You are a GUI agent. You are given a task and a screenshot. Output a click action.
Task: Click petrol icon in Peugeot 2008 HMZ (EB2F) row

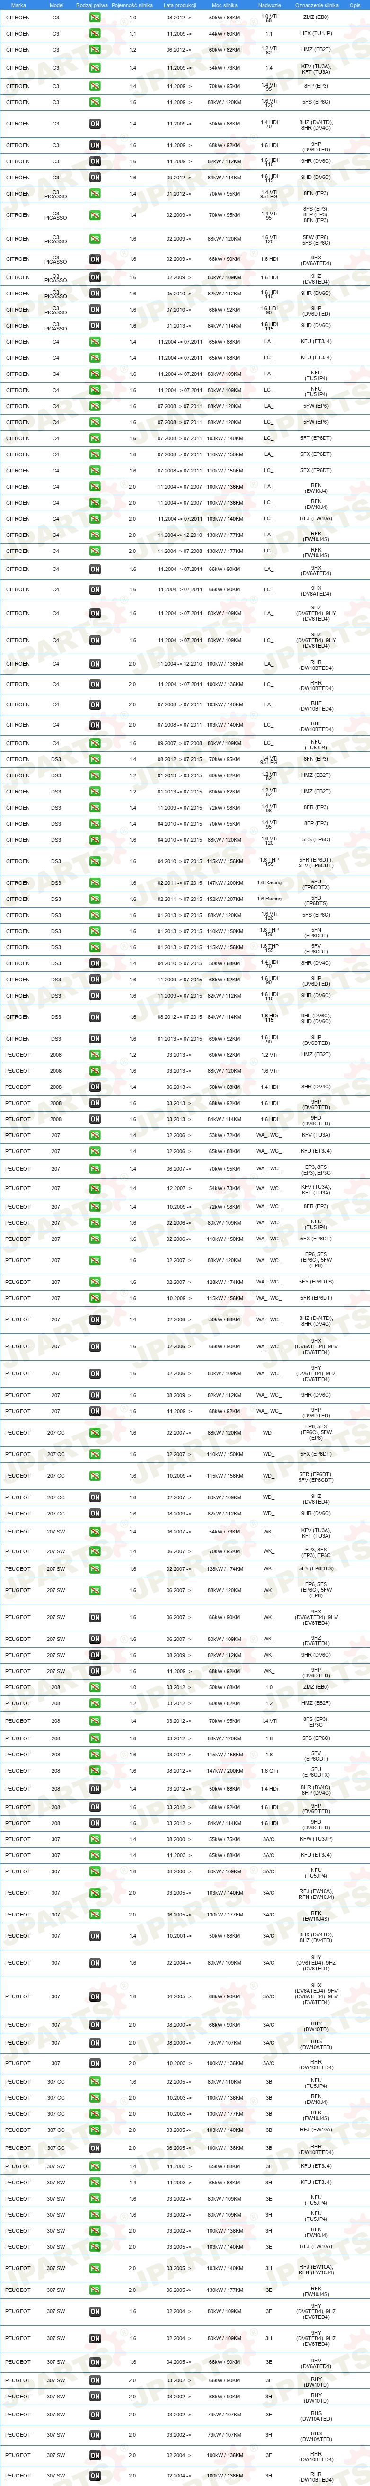[95, 1055]
